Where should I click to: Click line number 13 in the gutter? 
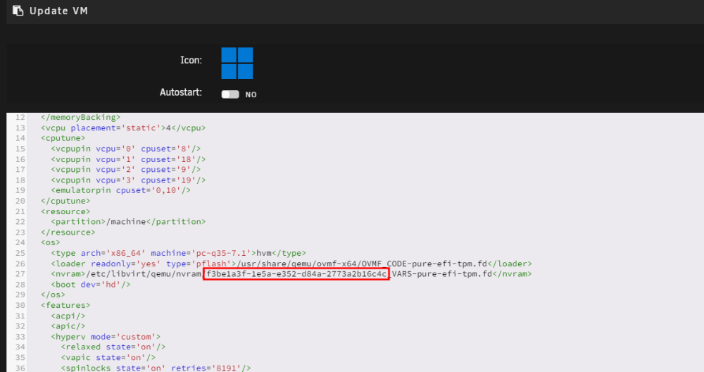pyautogui.click(x=20, y=128)
